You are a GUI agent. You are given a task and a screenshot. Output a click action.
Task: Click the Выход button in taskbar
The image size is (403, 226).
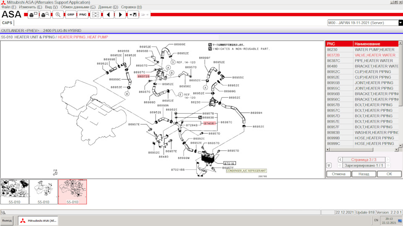click(x=7, y=221)
